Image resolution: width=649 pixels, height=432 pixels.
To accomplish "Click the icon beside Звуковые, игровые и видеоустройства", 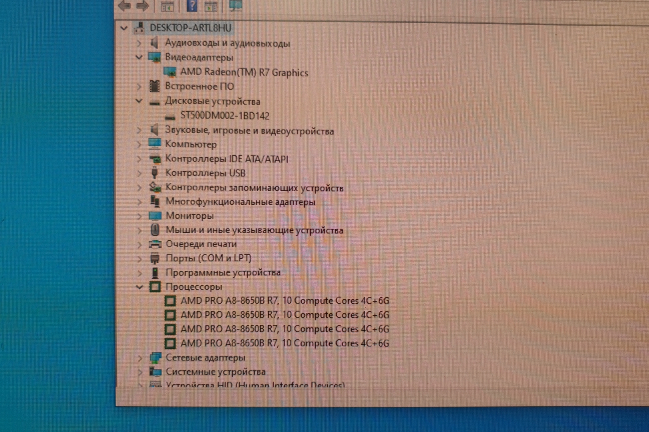I will 154,130.
